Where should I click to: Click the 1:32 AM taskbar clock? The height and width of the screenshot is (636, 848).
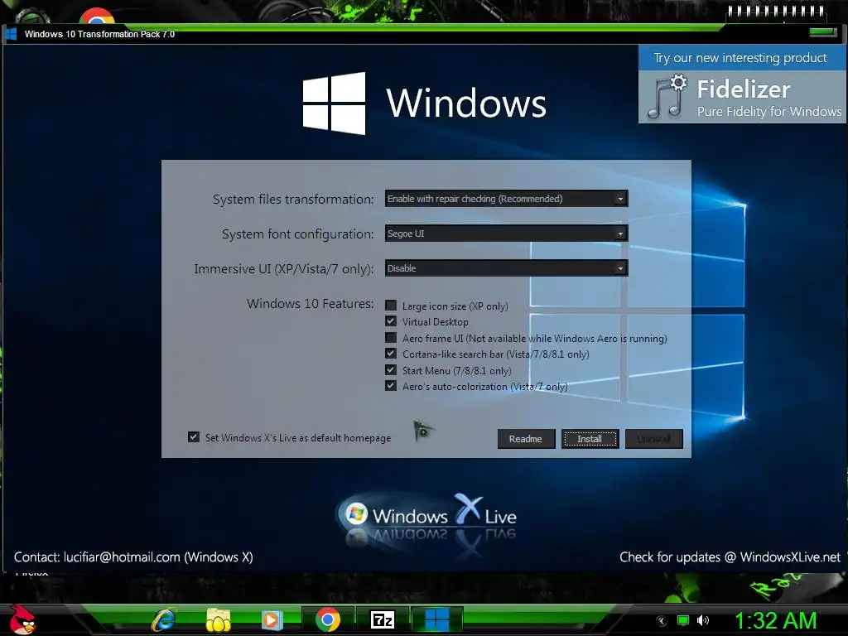click(x=775, y=620)
